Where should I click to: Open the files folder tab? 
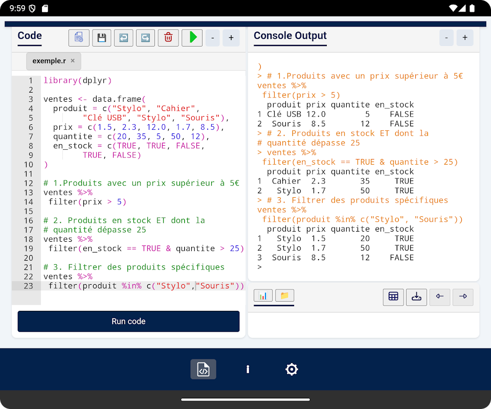pos(284,296)
